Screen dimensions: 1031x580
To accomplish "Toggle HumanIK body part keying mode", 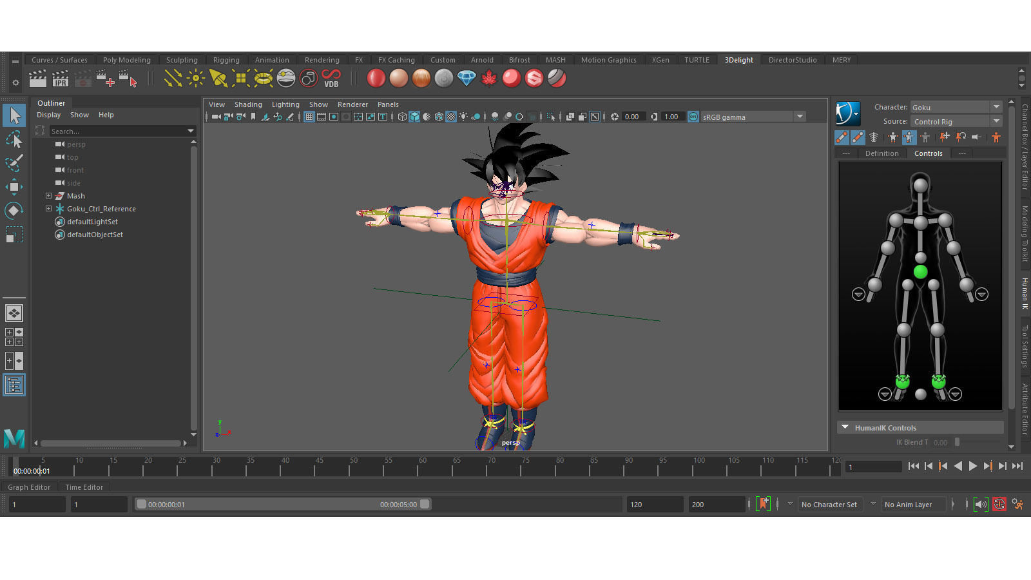I will 909,137.
